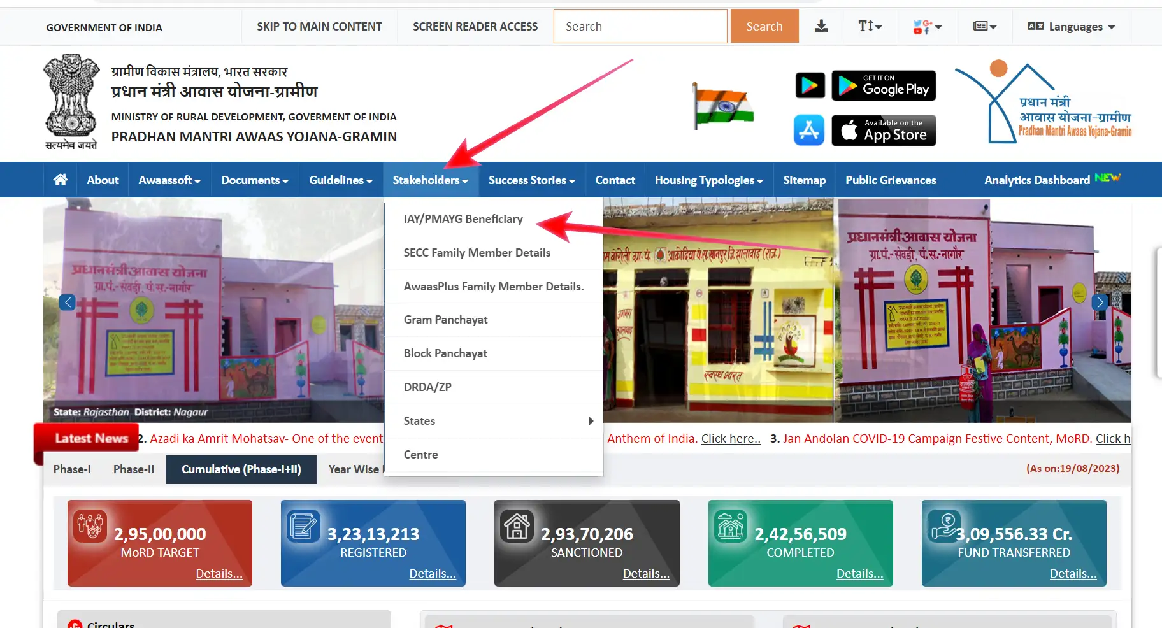Open Screen Reader Access link

click(x=475, y=26)
